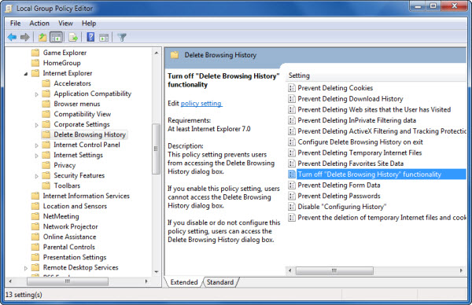Screen dimensions: 472x305
Task: Click tree pane horizontal scrollbar left arrow
Action: click(x=10, y=281)
